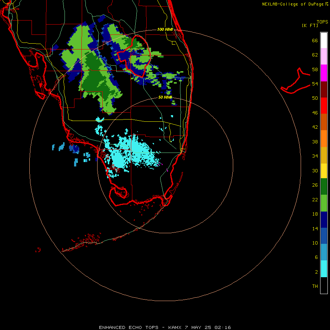The image size is (330, 330).
Task: Click the 26 legend value label
Action: [x=315, y=185]
